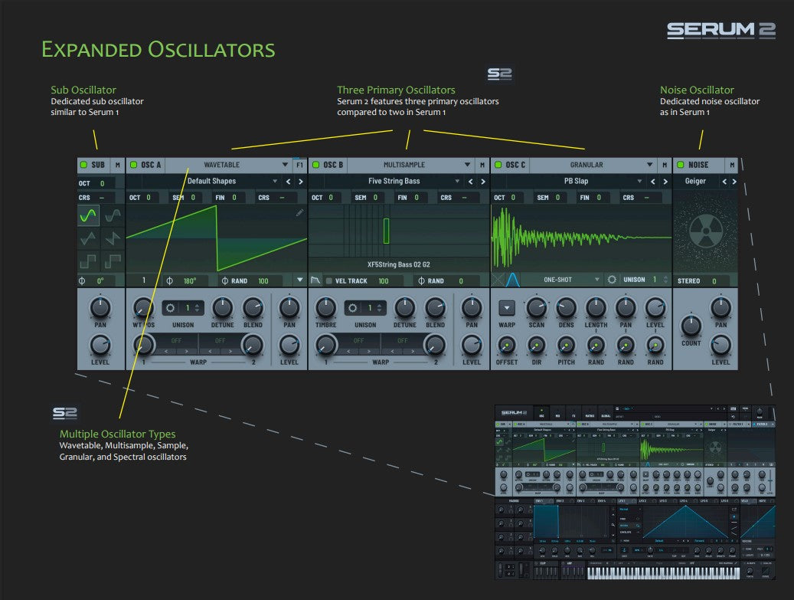
Task: Click the Geiger noise name
Action: 695,181
